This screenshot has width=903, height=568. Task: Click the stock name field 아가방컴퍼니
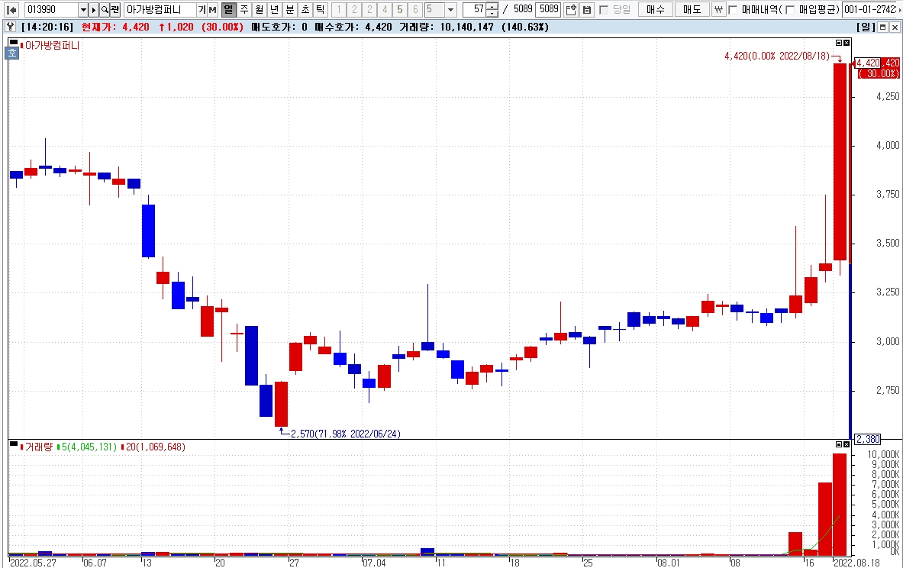160,9
